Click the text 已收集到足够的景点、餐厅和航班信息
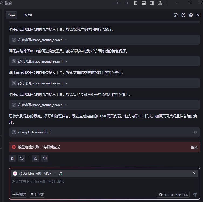 coord(39,116)
